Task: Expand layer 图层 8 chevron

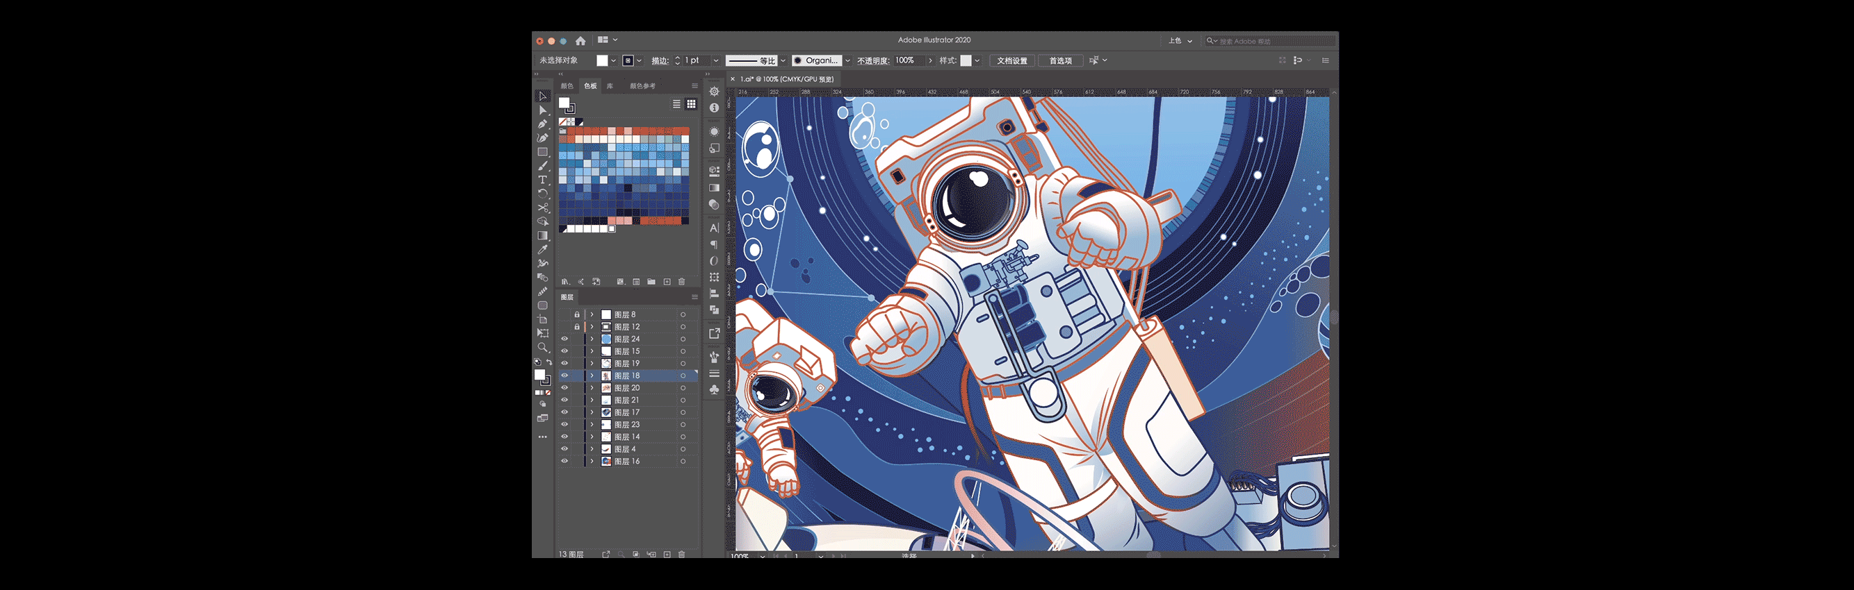Action: [x=592, y=314]
